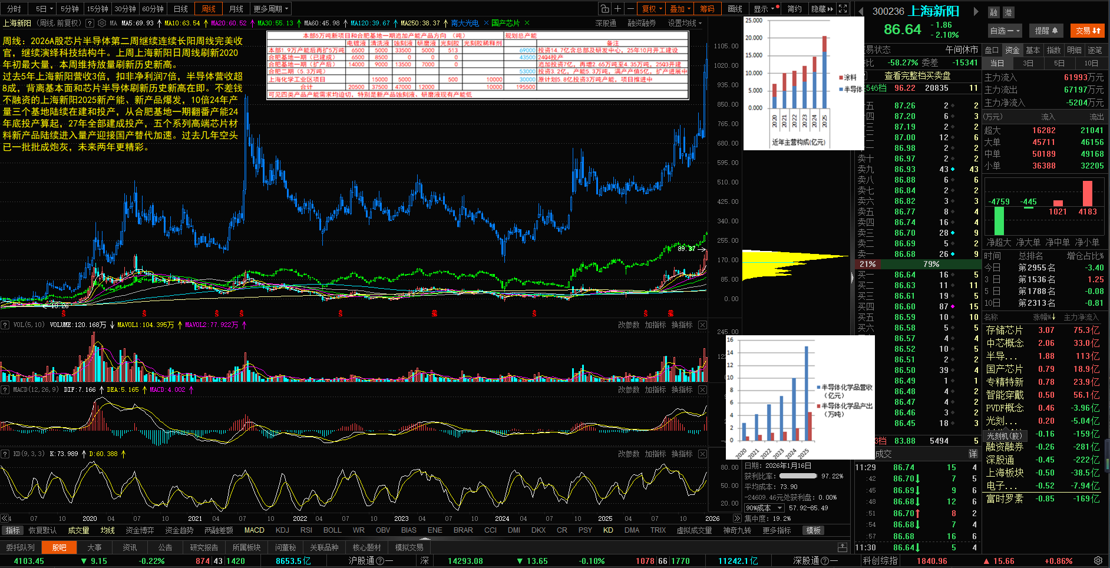Image resolution: width=1110 pixels, height=568 pixels.
Task: Click the 2024 marker on time axis
Action: pos(502,519)
